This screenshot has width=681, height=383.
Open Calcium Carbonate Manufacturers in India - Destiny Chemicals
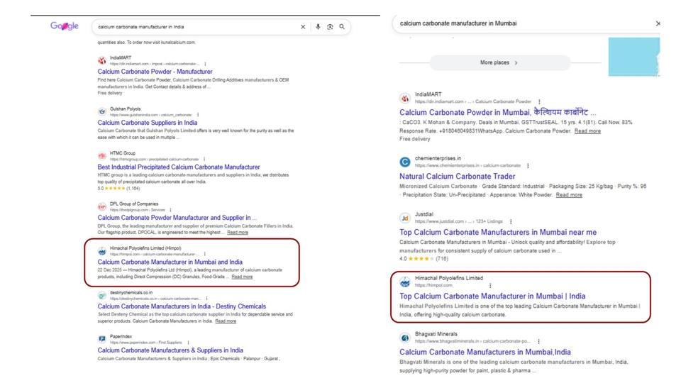(x=182, y=306)
